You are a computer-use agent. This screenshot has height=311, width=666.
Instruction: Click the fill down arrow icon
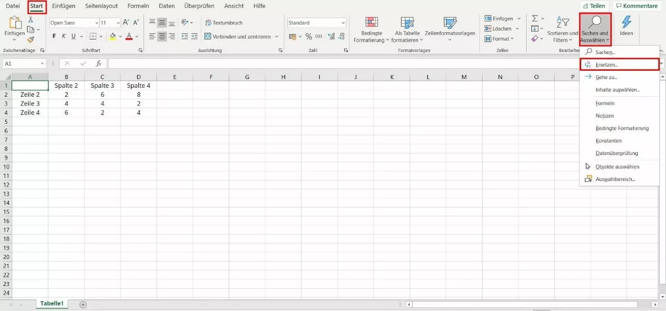534,29
